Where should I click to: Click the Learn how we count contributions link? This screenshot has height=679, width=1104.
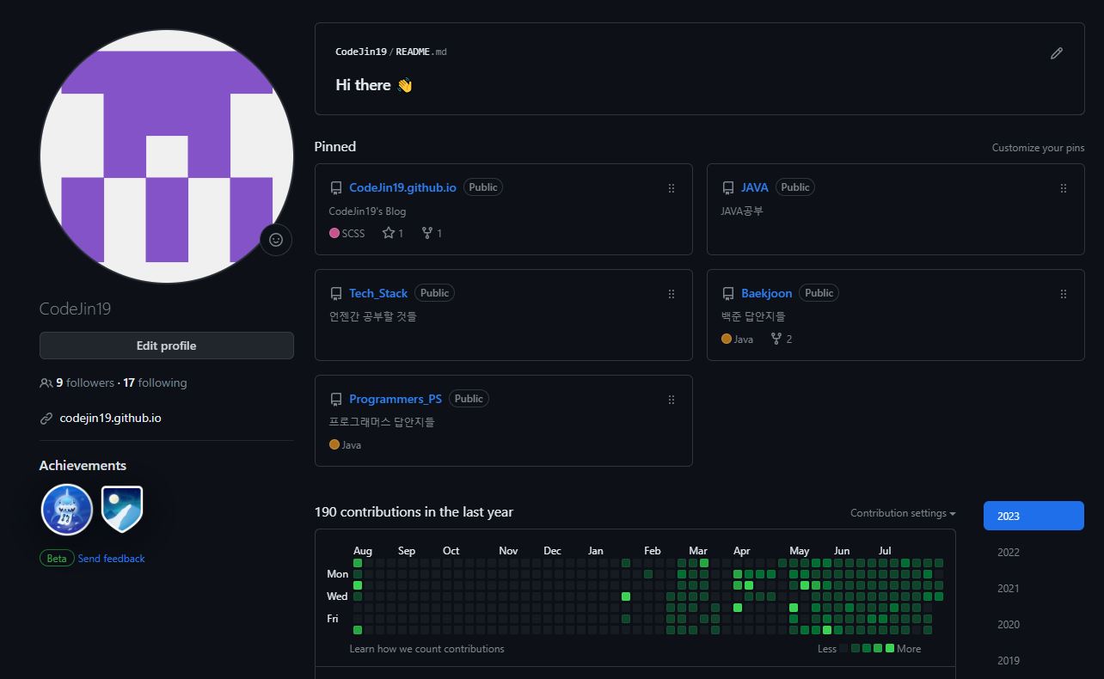pos(426,648)
